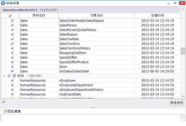Toggle the SalesReason row checkbox
This screenshot has width=186, height=126.
pos(12,34)
